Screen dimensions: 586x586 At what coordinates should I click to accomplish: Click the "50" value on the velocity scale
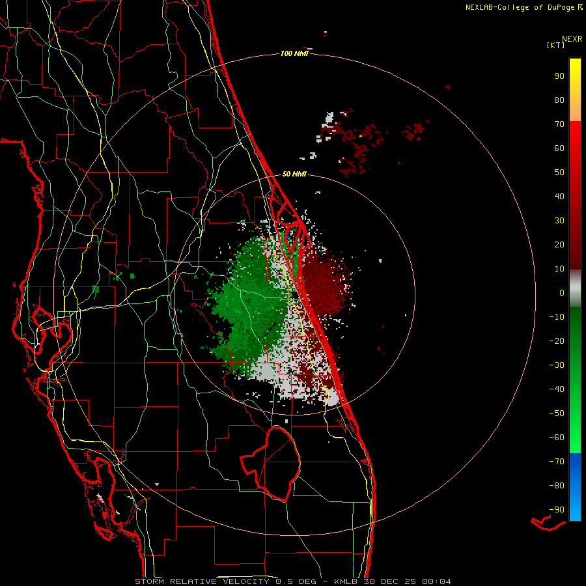tap(559, 173)
